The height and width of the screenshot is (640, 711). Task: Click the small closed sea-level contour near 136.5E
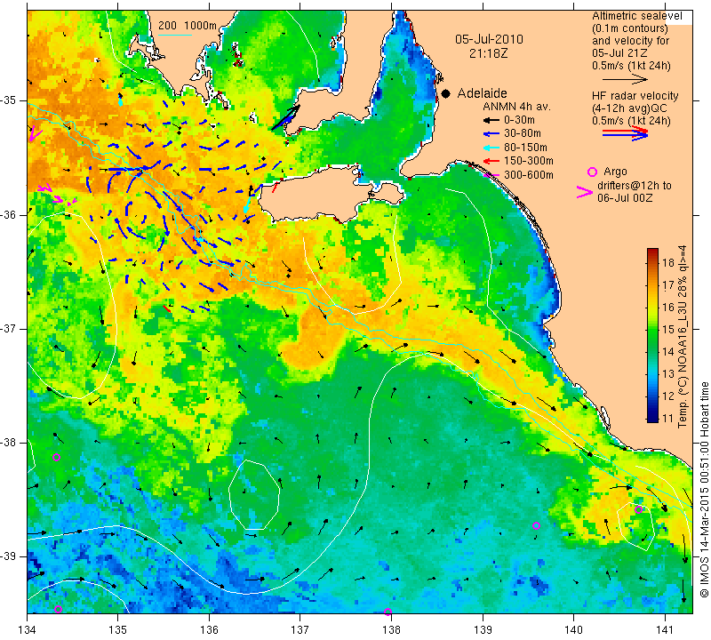253,495
